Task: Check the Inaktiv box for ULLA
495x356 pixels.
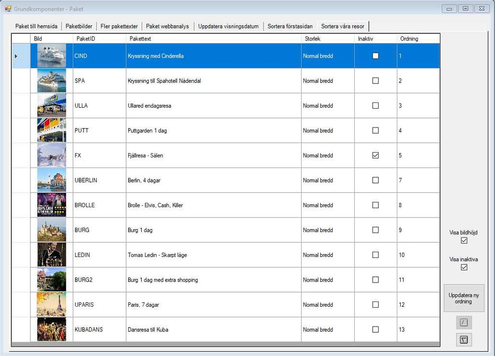Action: [x=375, y=106]
